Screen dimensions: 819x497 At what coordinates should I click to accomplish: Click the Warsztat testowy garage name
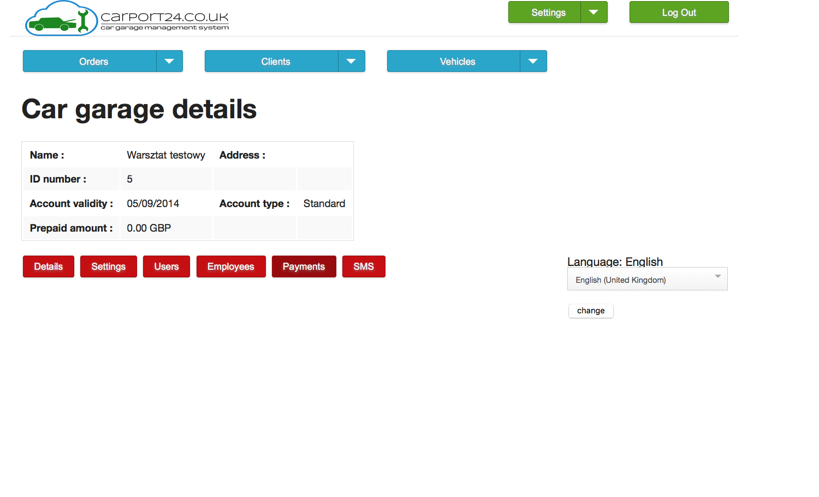166,155
